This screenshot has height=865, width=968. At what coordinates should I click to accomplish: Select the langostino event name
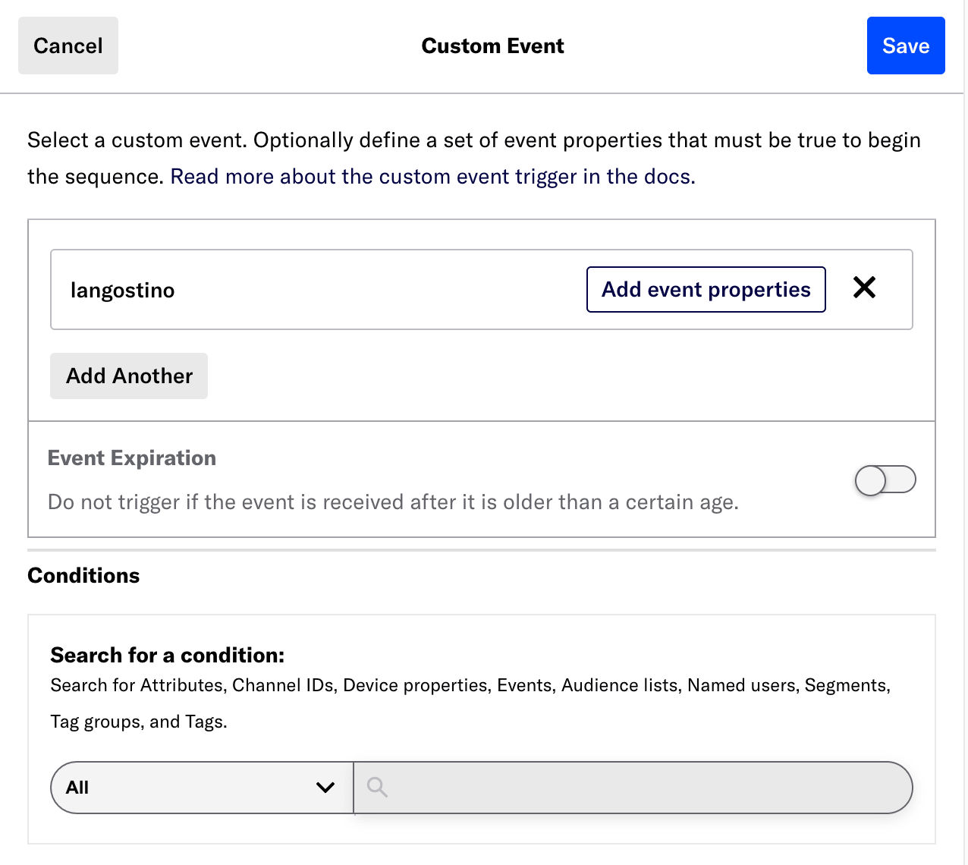[x=123, y=290]
